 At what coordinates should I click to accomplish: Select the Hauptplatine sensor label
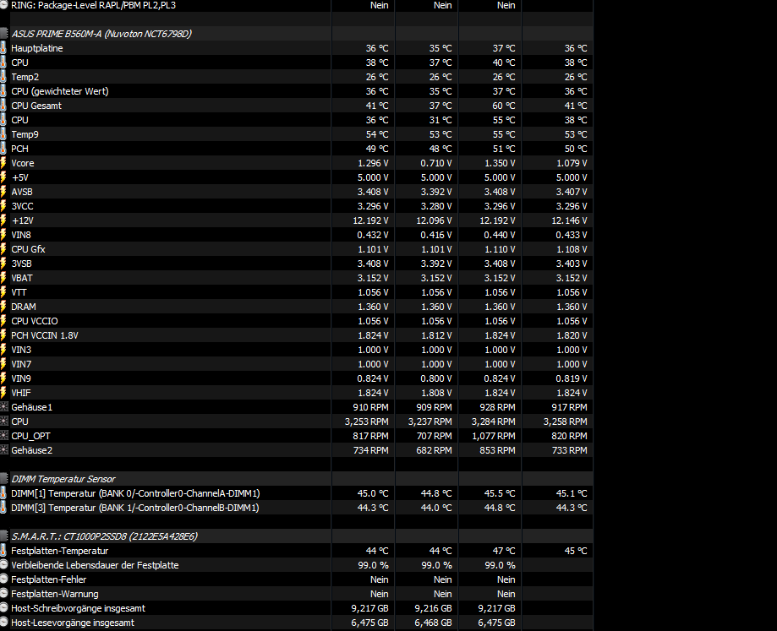click(37, 48)
